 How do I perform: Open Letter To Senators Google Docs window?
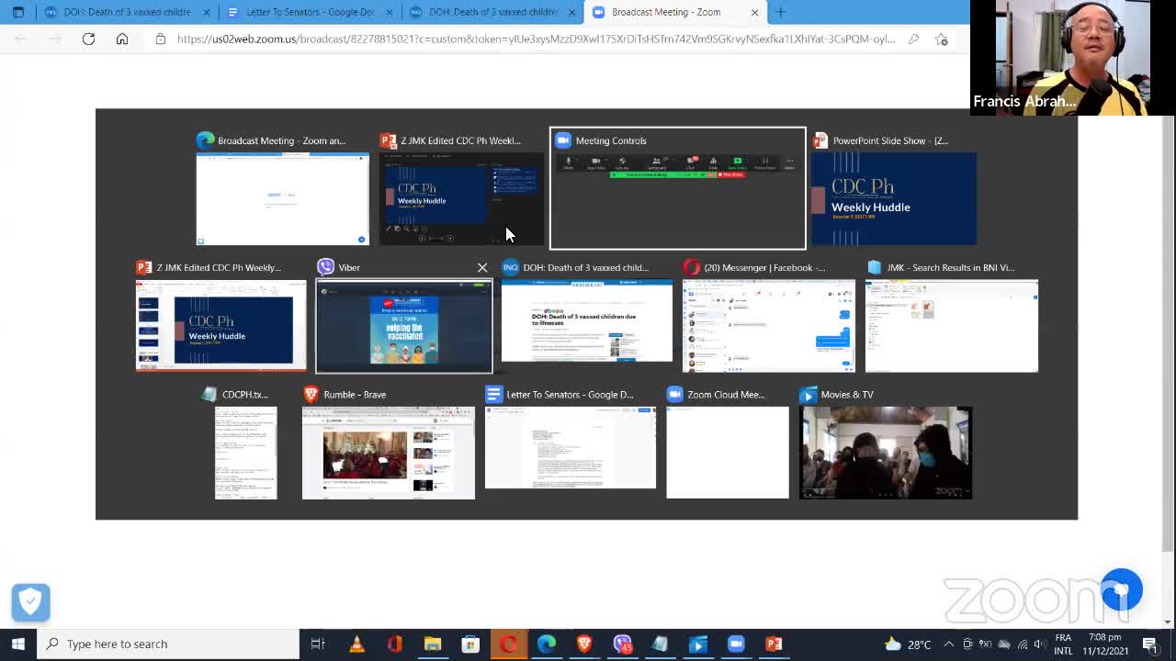[571, 447]
